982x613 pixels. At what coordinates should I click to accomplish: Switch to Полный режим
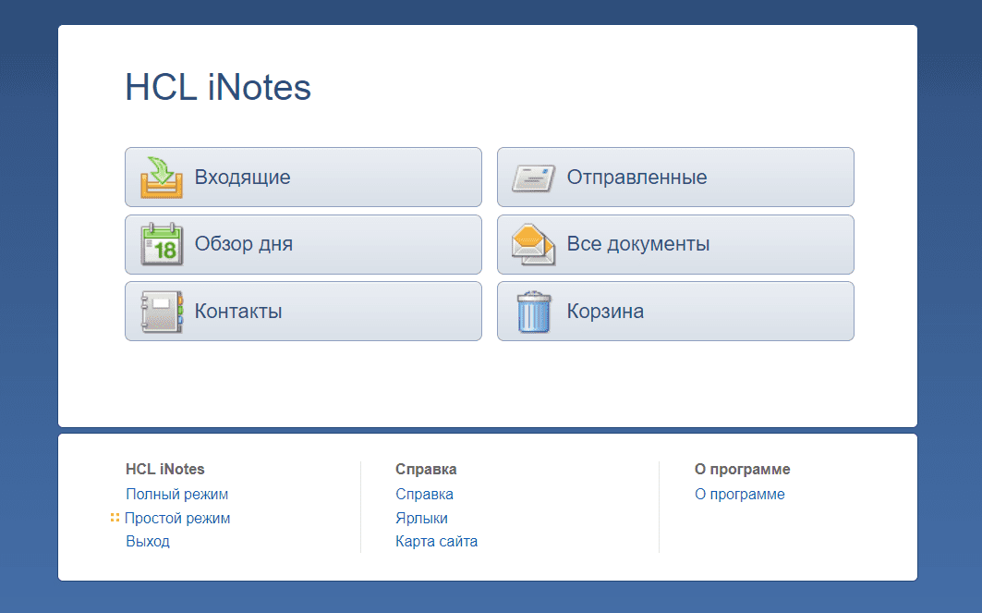tap(176, 495)
